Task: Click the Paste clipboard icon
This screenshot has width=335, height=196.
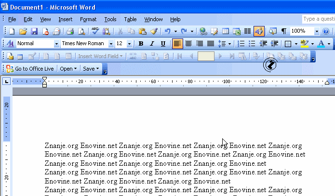Action: click(143, 31)
